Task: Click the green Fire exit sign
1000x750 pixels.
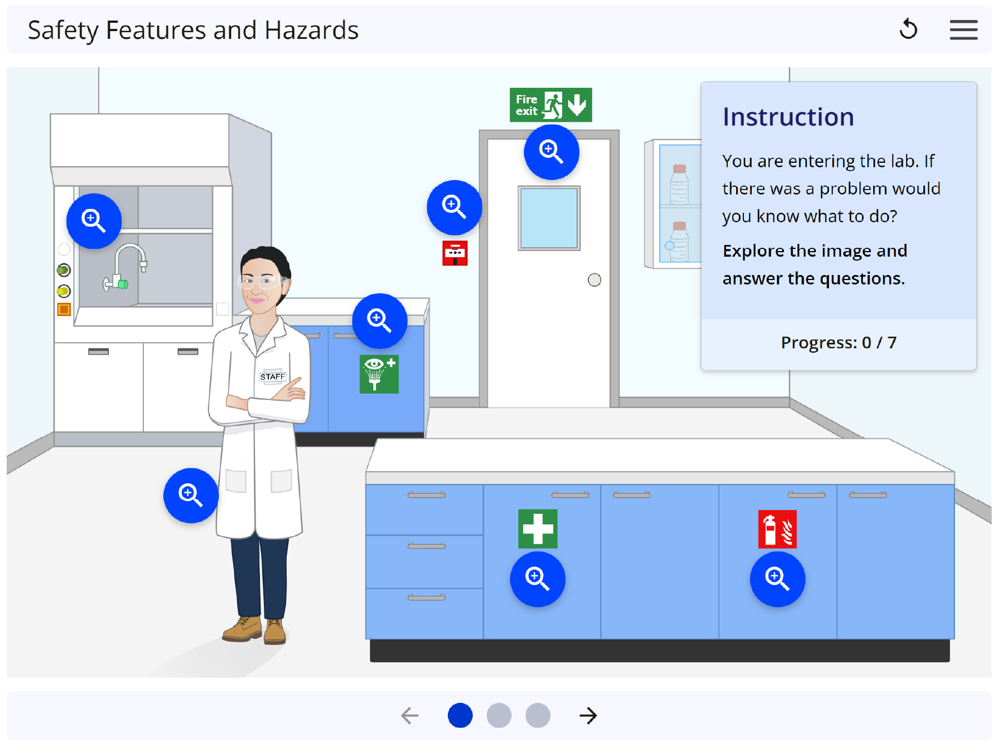Action: pos(551,105)
